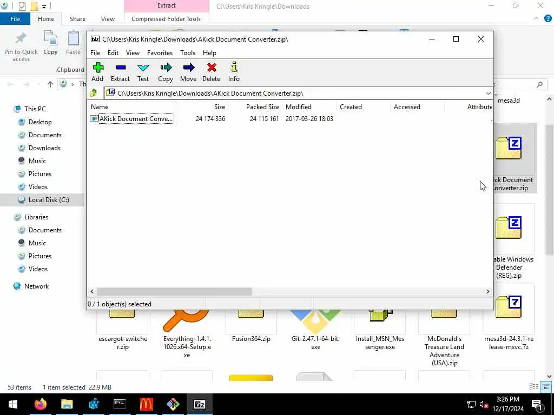This screenshot has width=554, height=415.
Task: Open Desktop in navigation pane
Action: click(40, 122)
